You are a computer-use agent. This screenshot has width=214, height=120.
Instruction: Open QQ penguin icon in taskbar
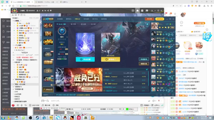click(x=65, y=118)
